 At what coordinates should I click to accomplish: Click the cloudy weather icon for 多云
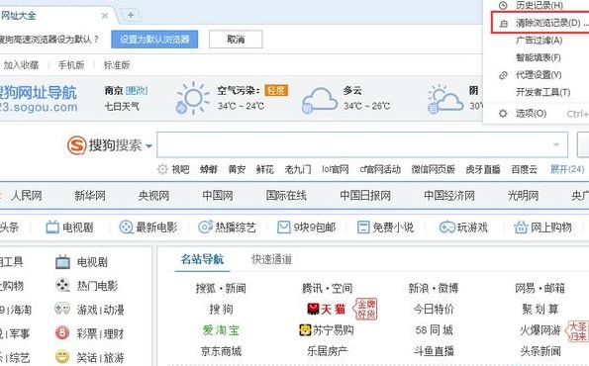coord(320,100)
